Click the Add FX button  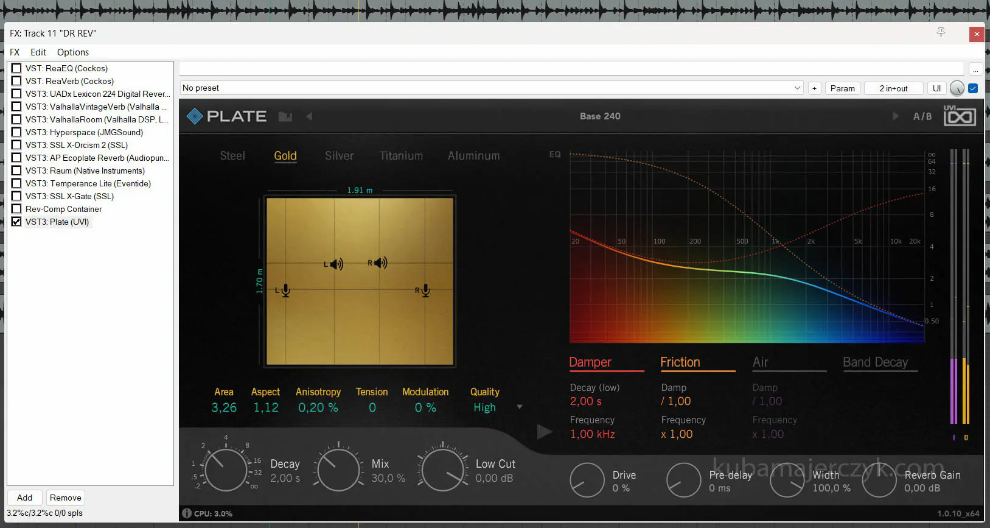coord(25,498)
